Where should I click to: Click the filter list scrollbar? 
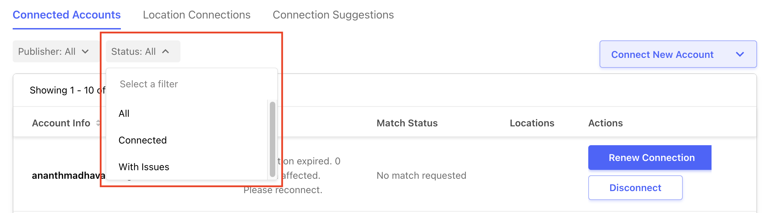tap(273, 139)
